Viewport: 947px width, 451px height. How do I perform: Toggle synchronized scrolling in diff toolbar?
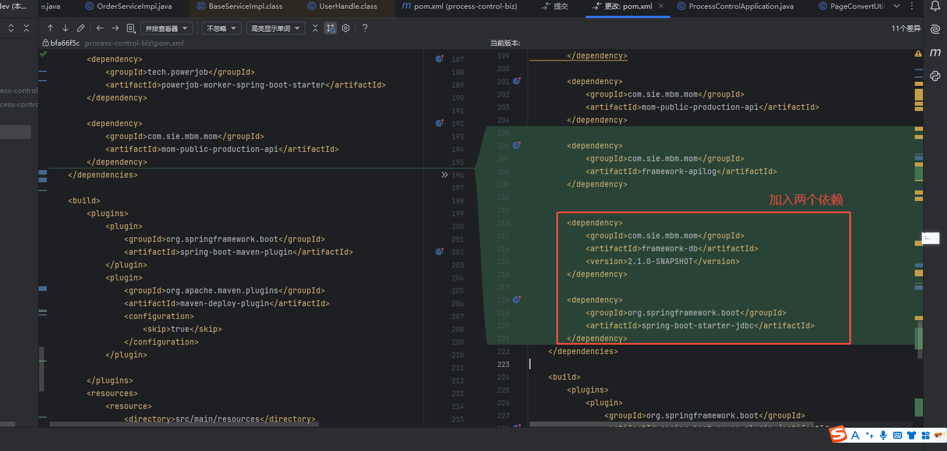pos(330,28)
